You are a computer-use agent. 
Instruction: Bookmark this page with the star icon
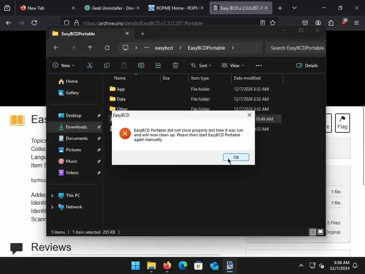[273, 23]
